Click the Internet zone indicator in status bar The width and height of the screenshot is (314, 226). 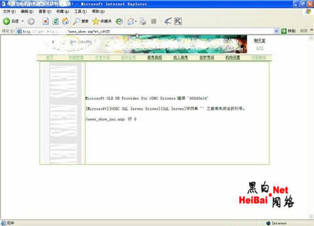point(277,223)
